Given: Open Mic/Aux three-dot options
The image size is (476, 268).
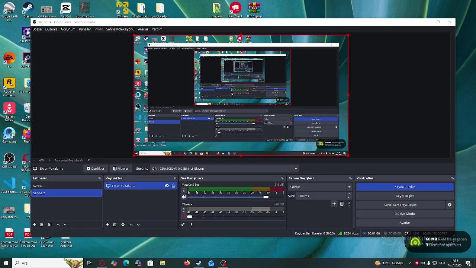Looking at the screenshot, I should (x=184, y=210).
